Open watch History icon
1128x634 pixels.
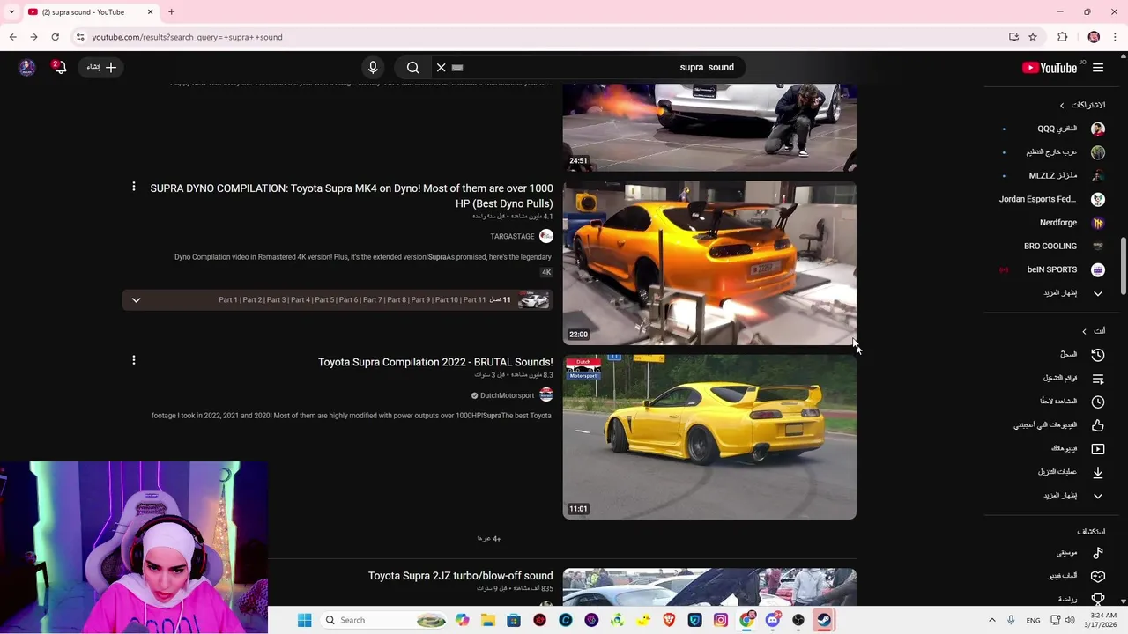1098,354
